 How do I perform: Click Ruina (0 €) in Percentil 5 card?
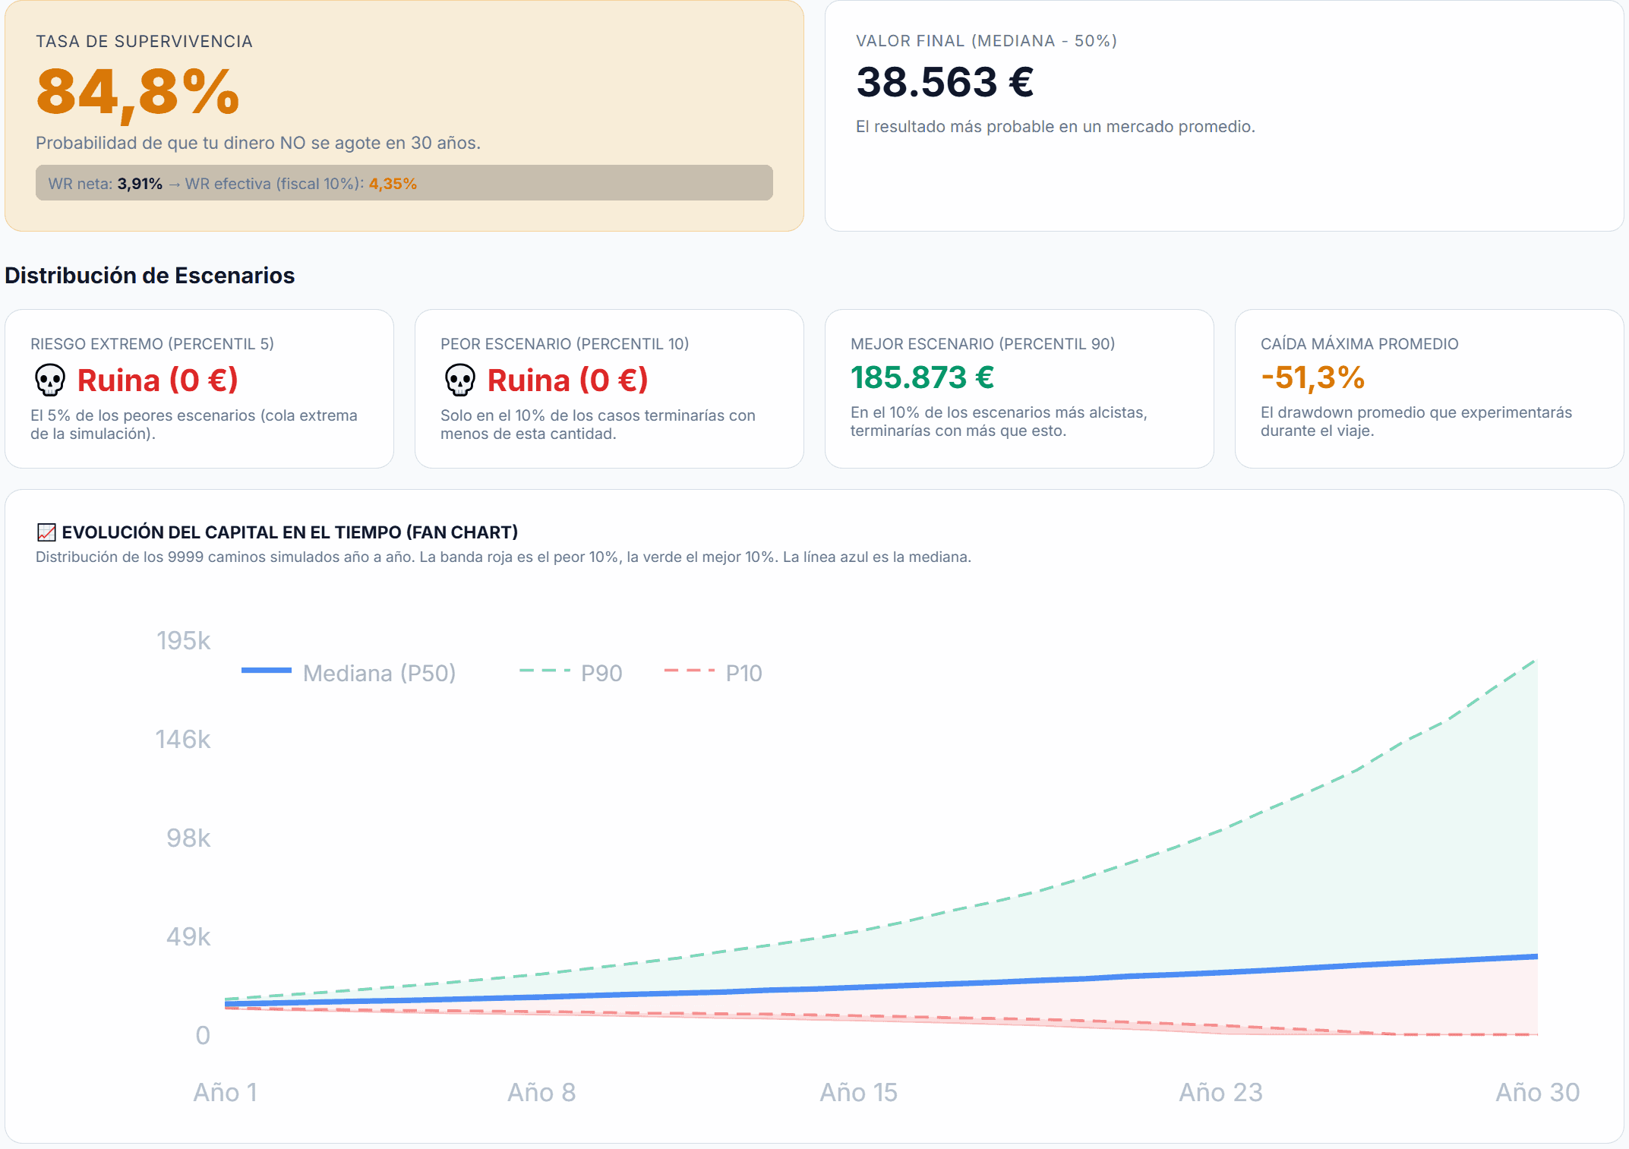point(158,380)
